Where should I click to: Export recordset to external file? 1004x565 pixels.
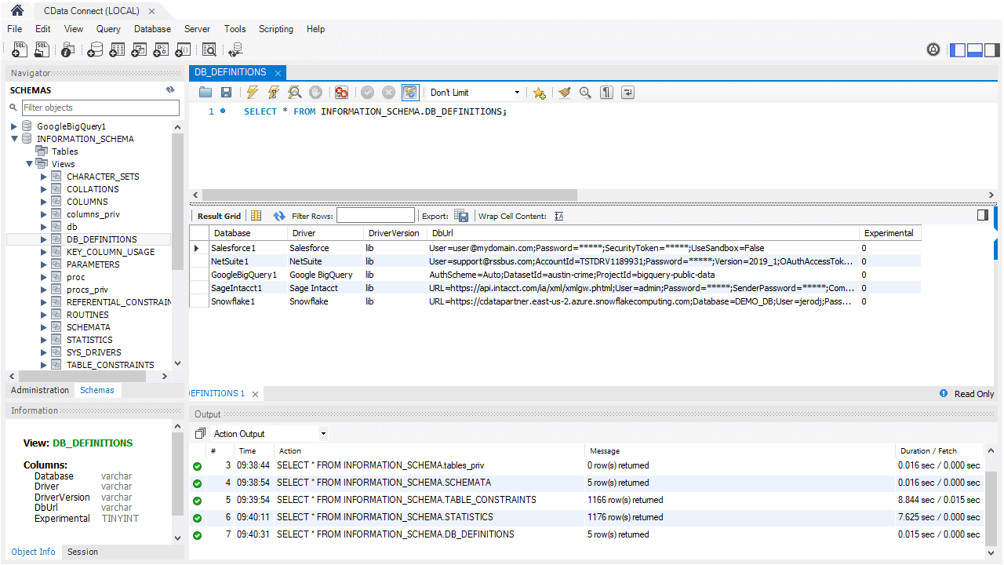[462, 216]
